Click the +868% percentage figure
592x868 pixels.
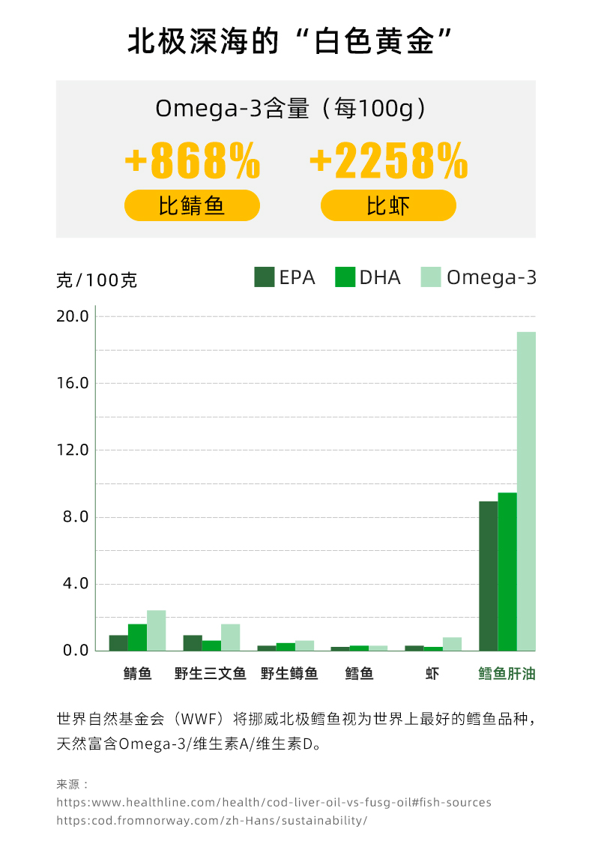pos(193,160)
